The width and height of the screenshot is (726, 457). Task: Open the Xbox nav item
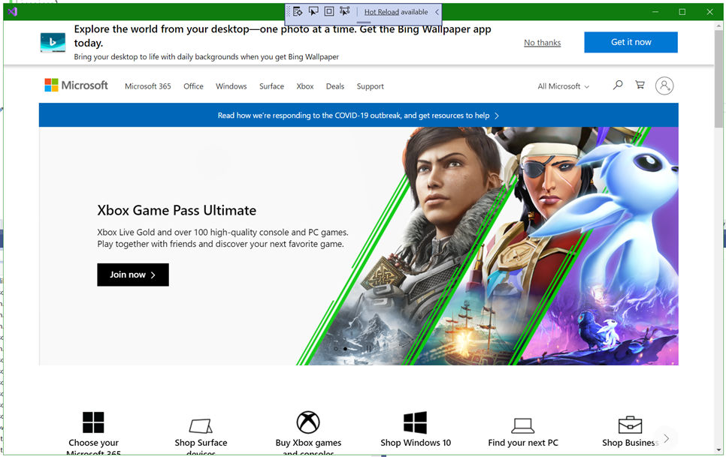tap(304, 86)
